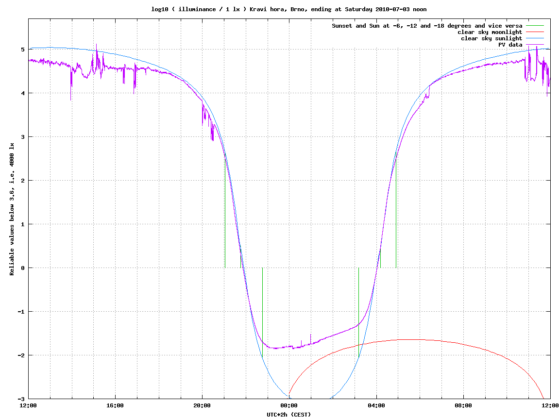Click the y-axis tick label '-3'
This screenshot has height=419, width=559.
click(x=21, y=399)
